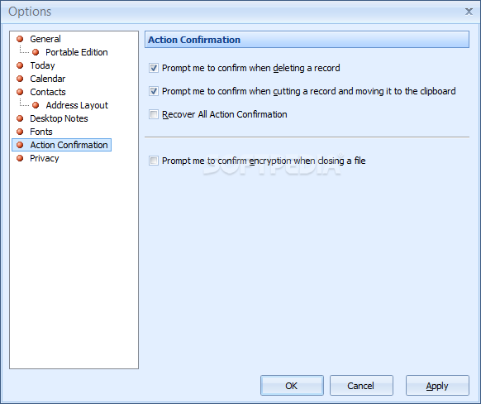Click the red bullet icon beside Privacy
Viewport: 481px width, 404px height.
click(x=20, y=158)
